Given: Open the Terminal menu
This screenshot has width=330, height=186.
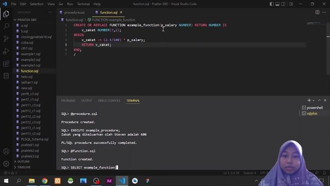Looking at the screenshot, I should [83, 4].
